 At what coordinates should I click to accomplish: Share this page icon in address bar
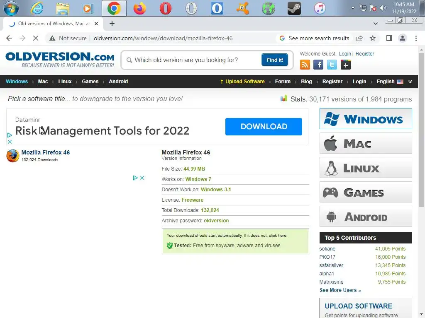pos(359,38)
